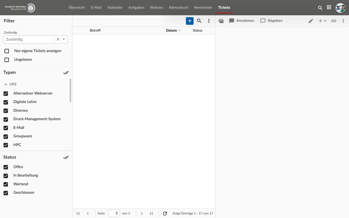Select all Typen with the double-check icon
Image resolution: width=349 pixels, height=218 pixels.
66,73
